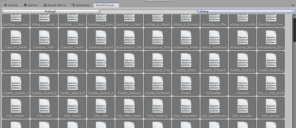Image resolution: width=296 pixels, height=128 pixels.
Task: Open the Castle_Eduard dialog asset
Action: pos(214,62)
